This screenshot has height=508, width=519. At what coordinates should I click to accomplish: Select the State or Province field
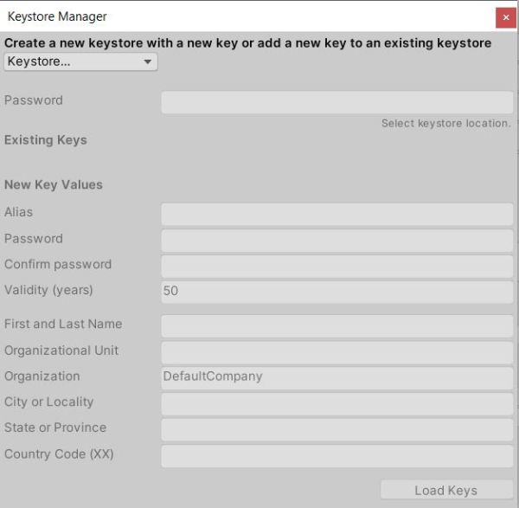pyautogui.click(x=336, y=429)
